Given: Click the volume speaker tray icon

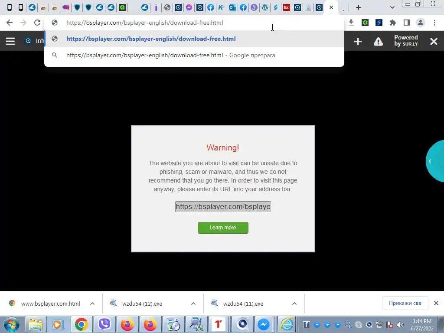Looking at the screenshot, I should (400, 325).
